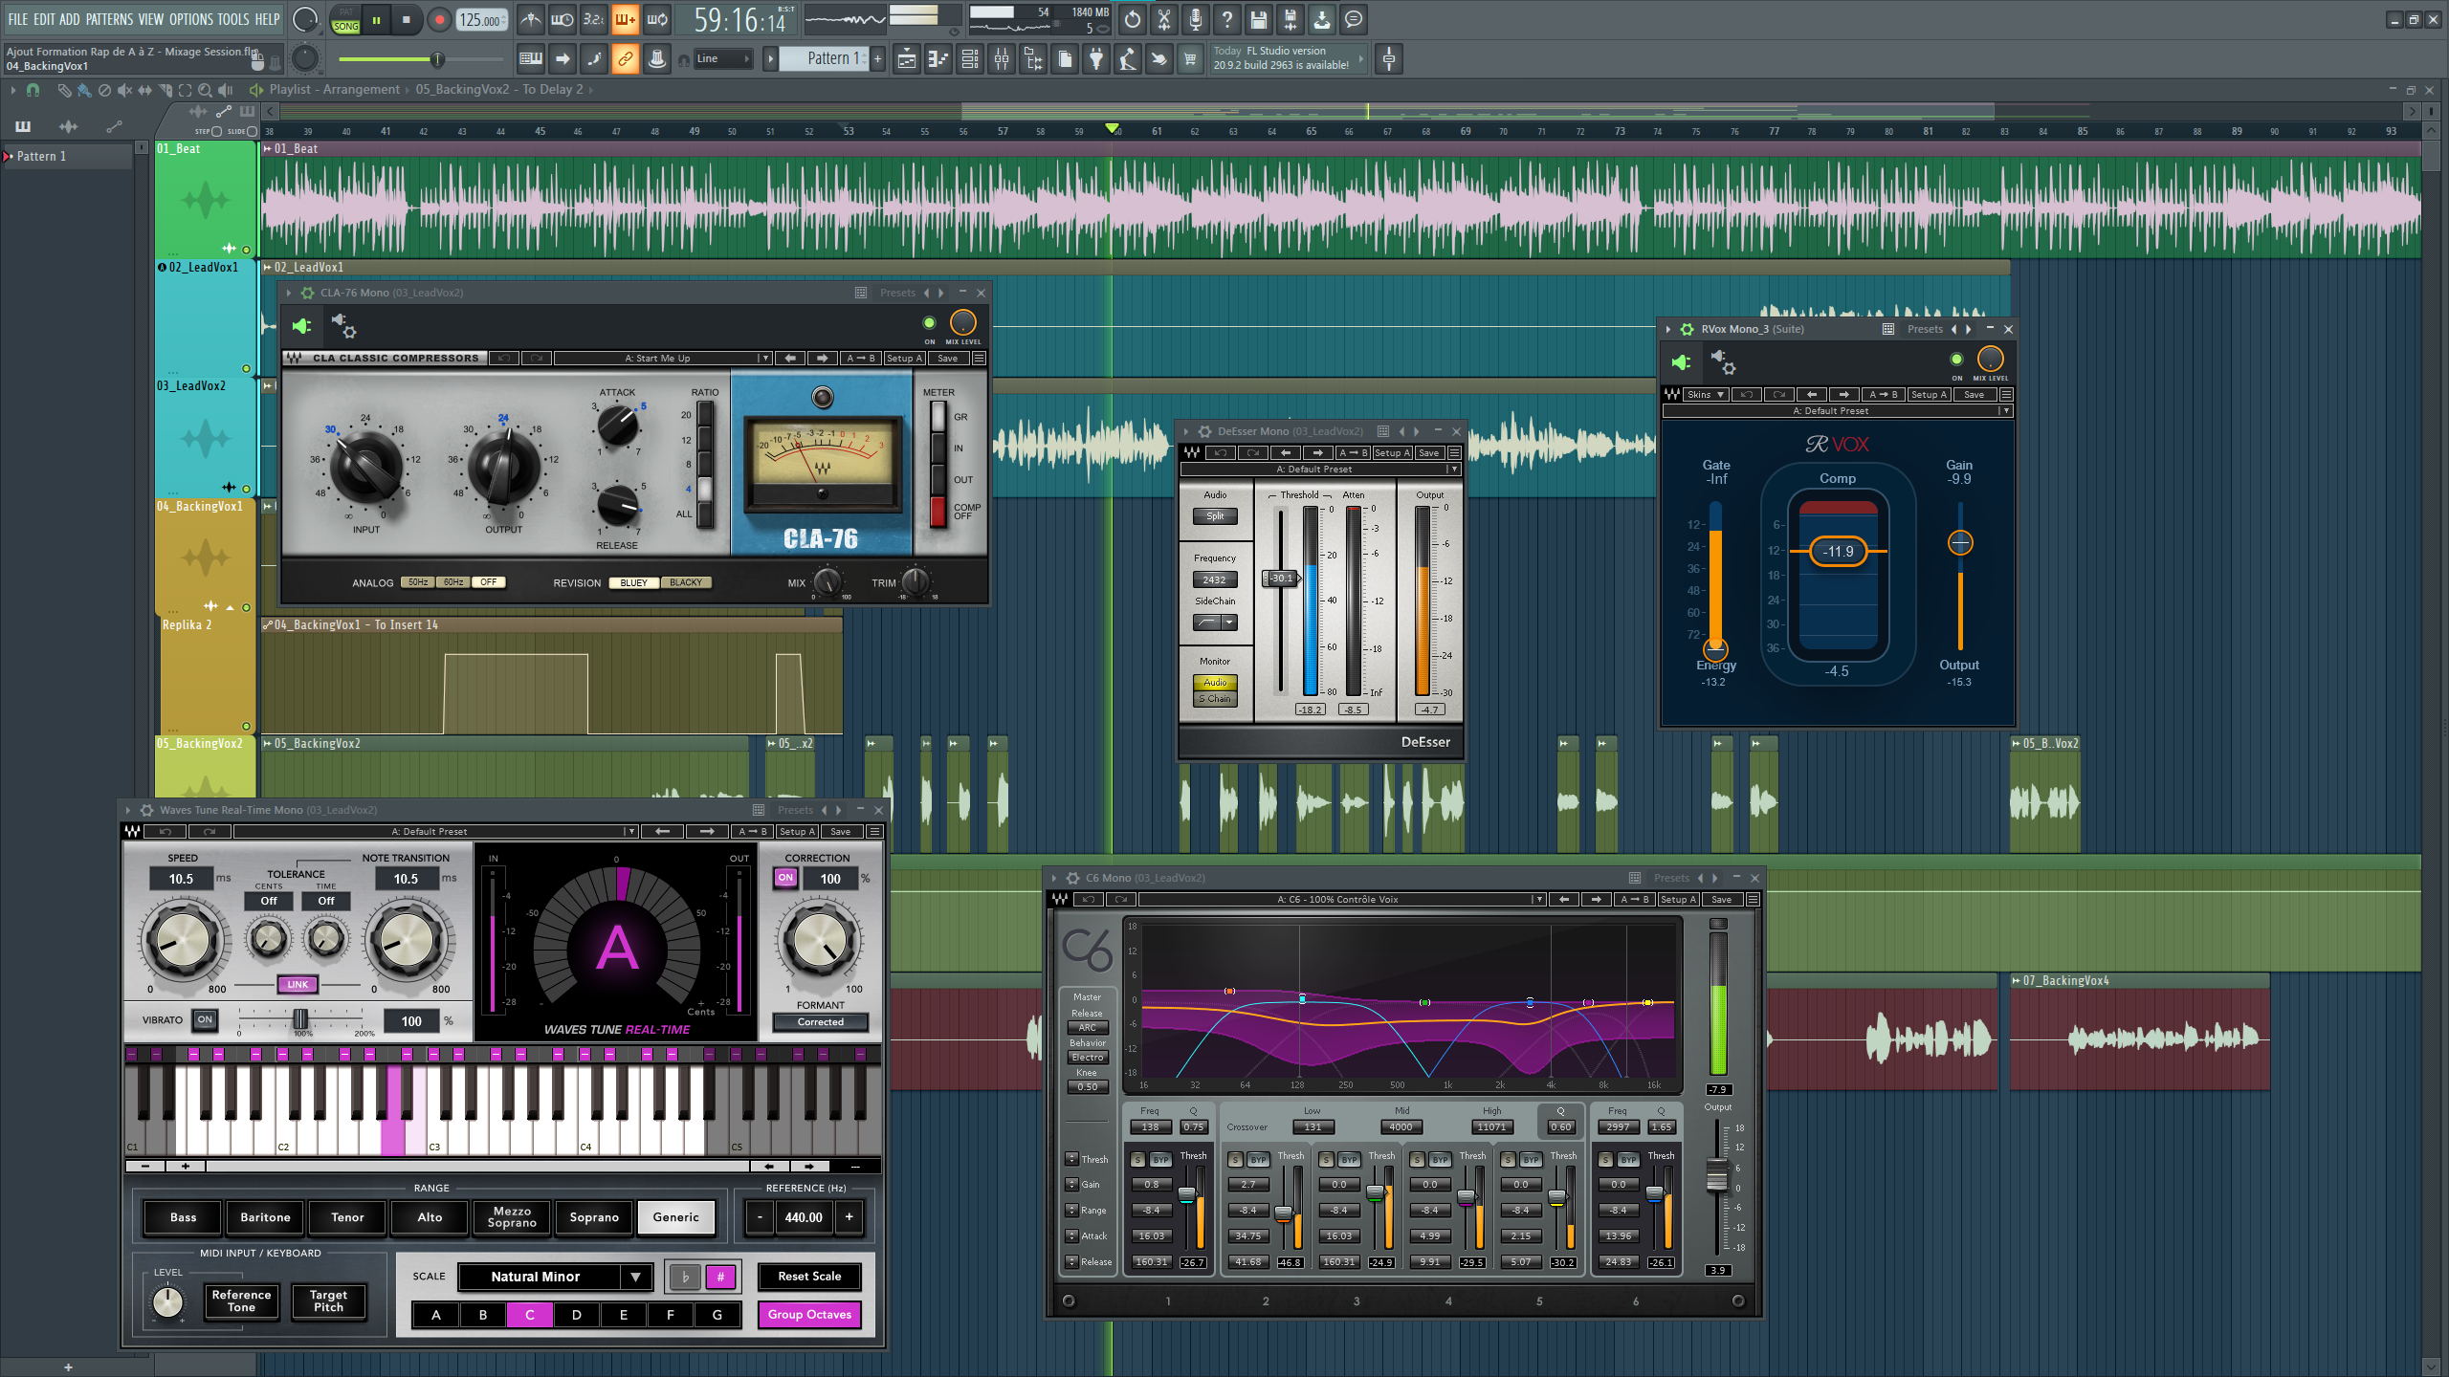Open the CLA-76 plugin settings gear icon
The width and height of the screenshot is (2449, 1377).
click(x=308, y=294)
